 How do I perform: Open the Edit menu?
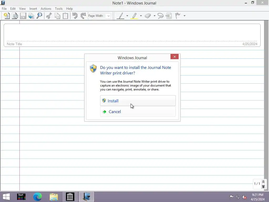click(13, 9)
